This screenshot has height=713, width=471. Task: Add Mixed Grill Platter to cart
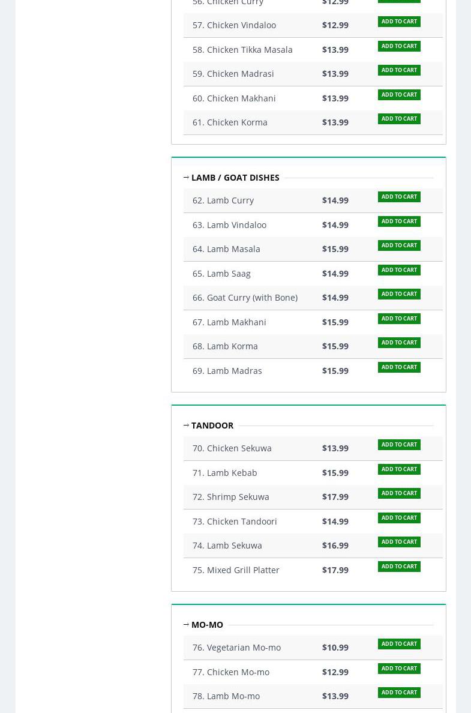click(x=399, y=567)
